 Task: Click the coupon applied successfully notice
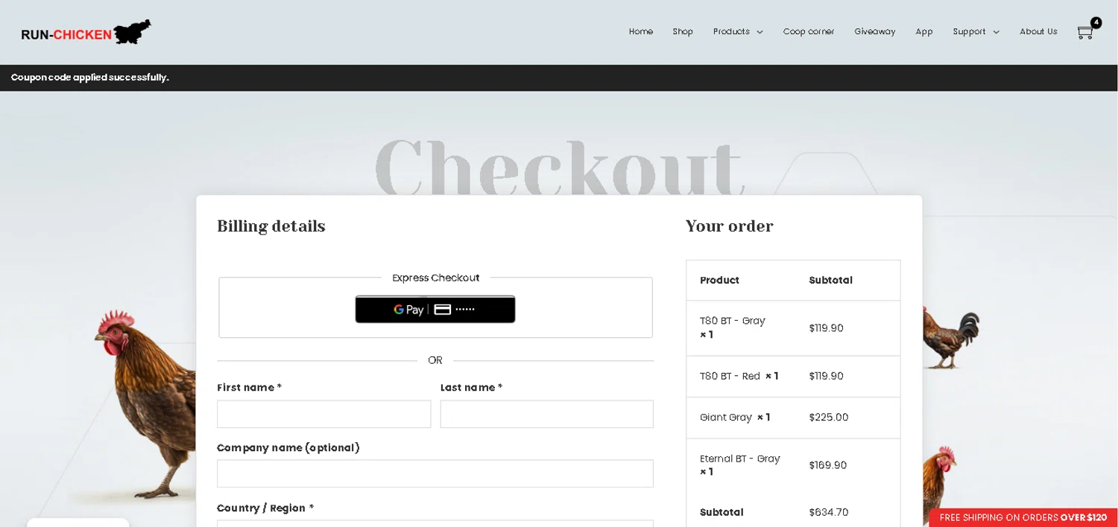click(90, 77)
